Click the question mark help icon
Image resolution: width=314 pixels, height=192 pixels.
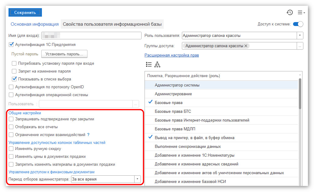88,135
